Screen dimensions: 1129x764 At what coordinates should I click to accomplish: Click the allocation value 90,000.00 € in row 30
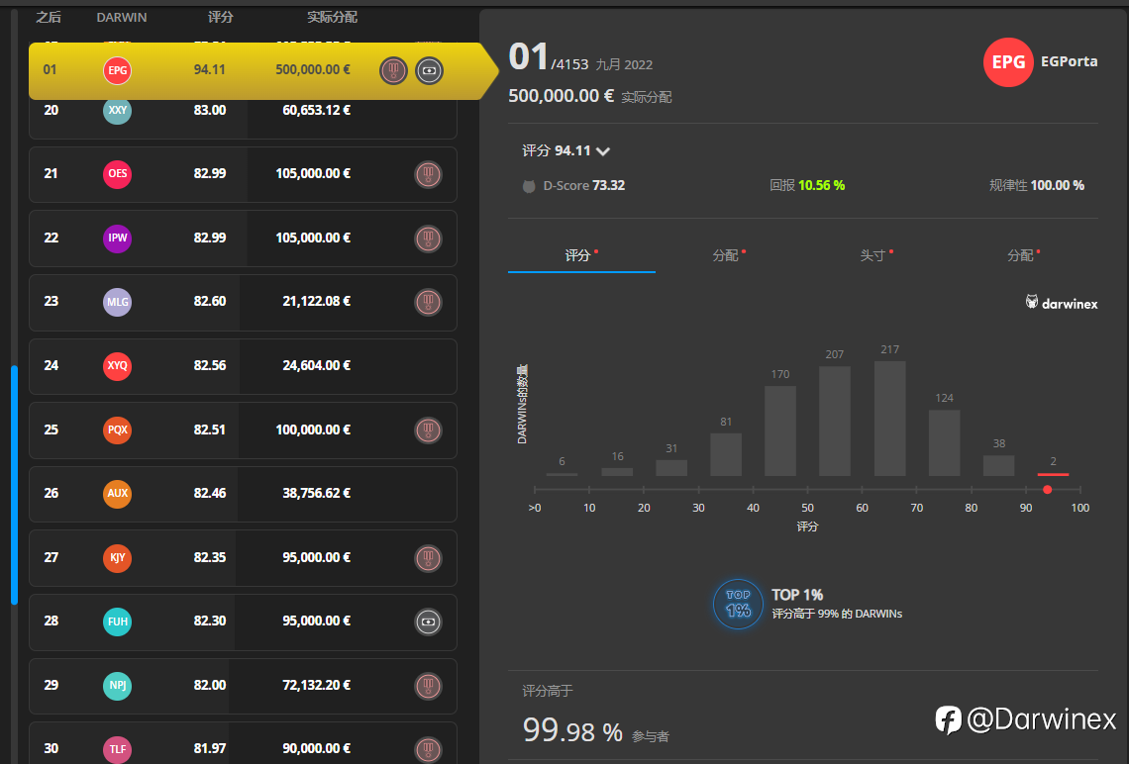[x=317, y=749]
